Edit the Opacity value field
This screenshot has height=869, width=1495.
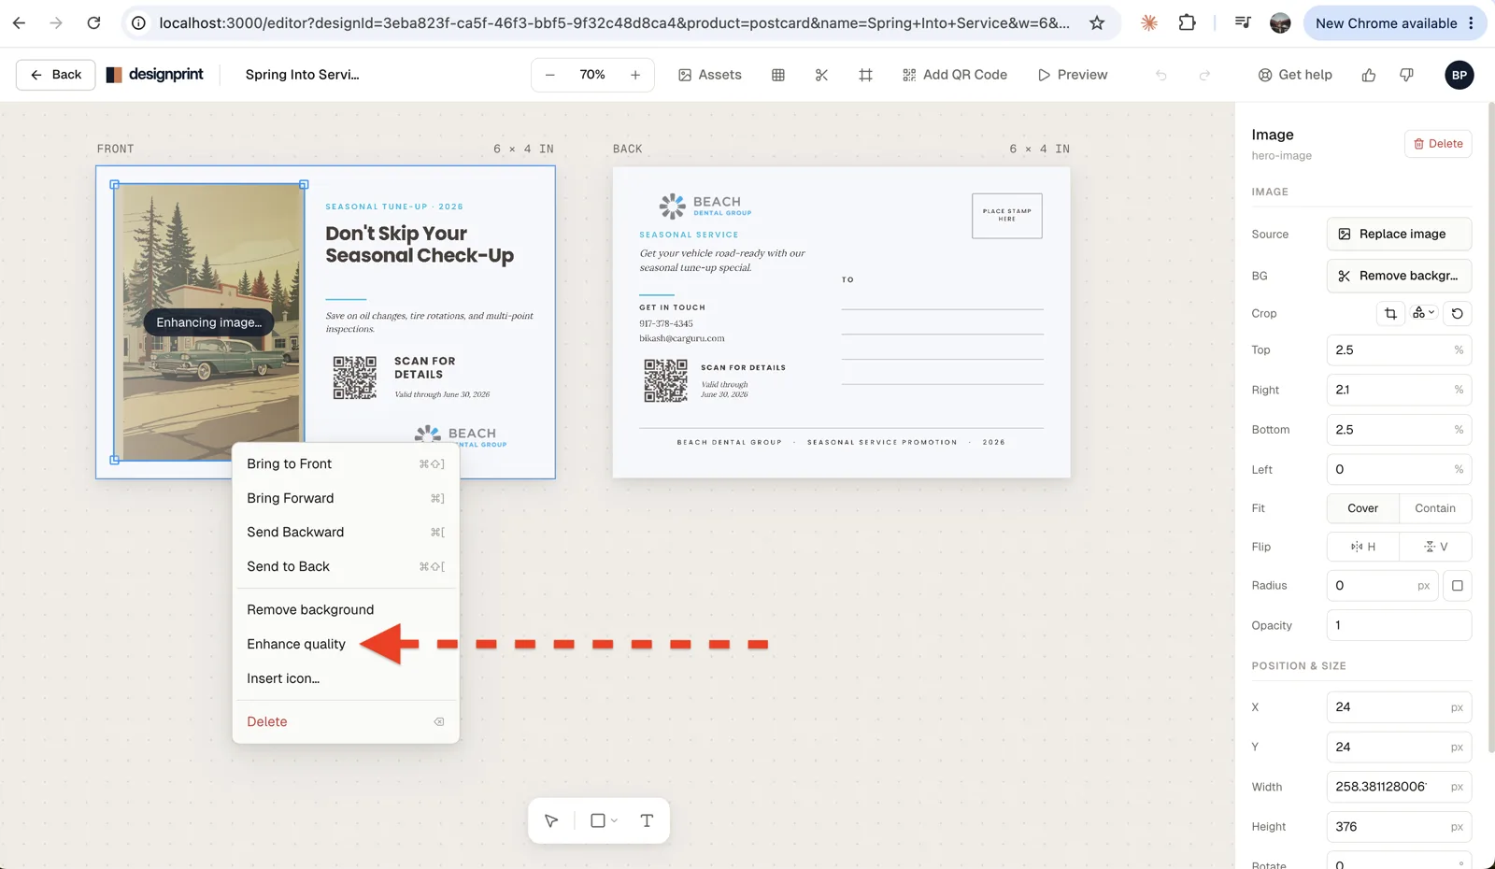tap(1399, 625)
